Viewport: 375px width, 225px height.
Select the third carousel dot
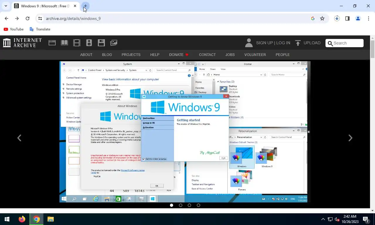[190, 205]
